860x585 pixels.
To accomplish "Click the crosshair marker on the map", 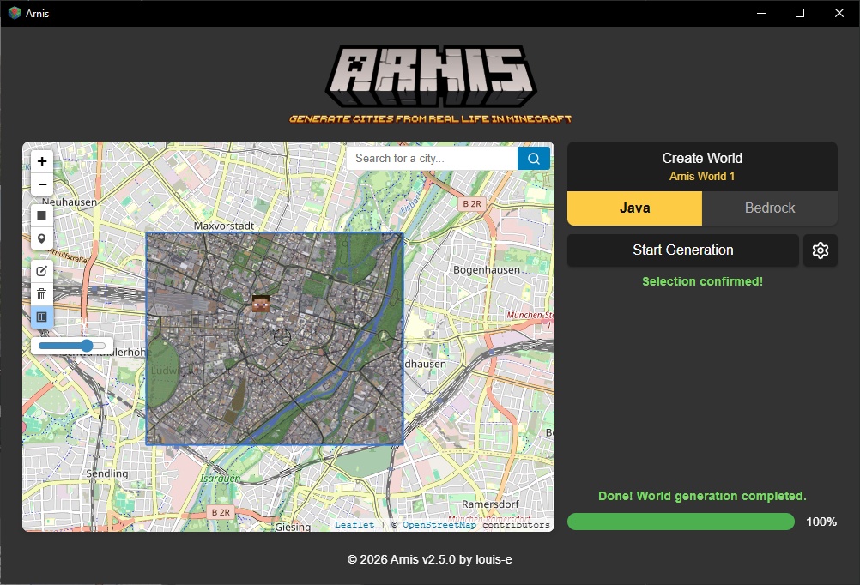I will tap(282, 335).
